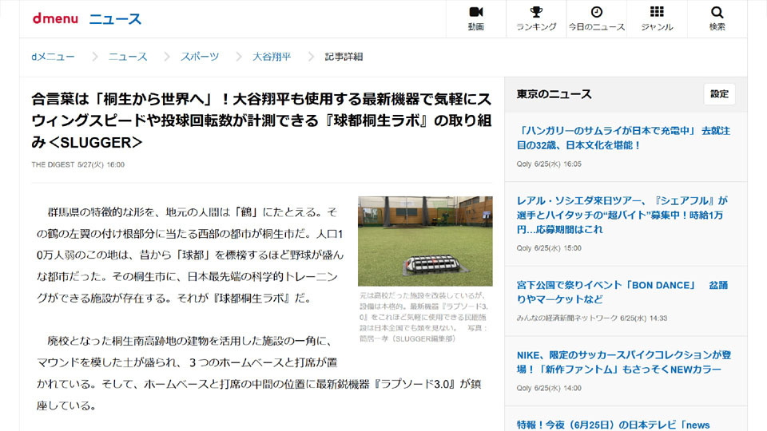
Task: Click the paragraph starting 群馬県の特徴的な形を
Action: (x=191, y=255)
